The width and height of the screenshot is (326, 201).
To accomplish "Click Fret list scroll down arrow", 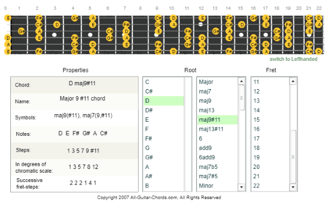I will 293,187.
